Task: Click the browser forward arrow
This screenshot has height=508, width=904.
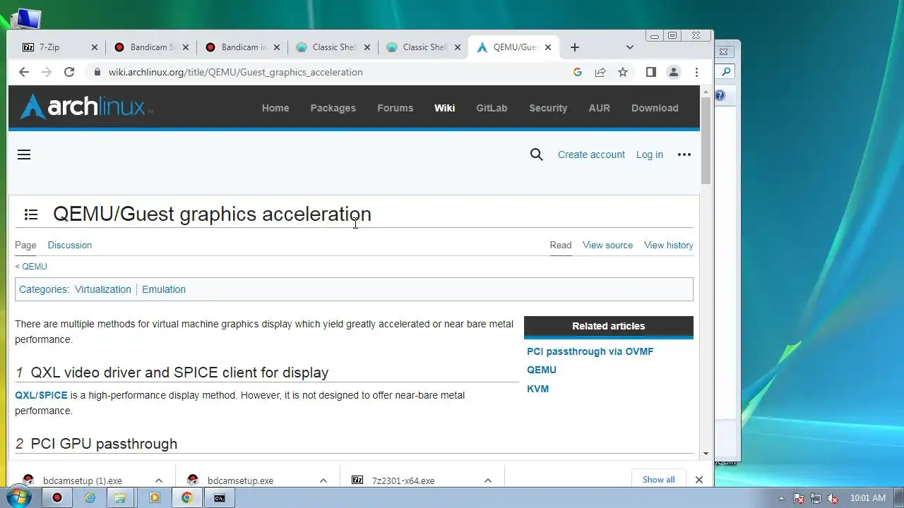Action: pyautogui.click(x=47, y=72)
